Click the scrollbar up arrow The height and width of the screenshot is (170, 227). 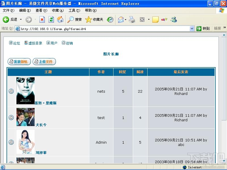pos(224,35)
